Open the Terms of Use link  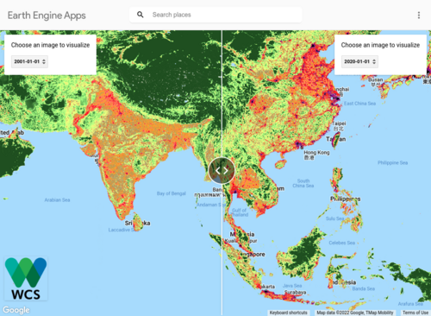(x=415, y=313)
